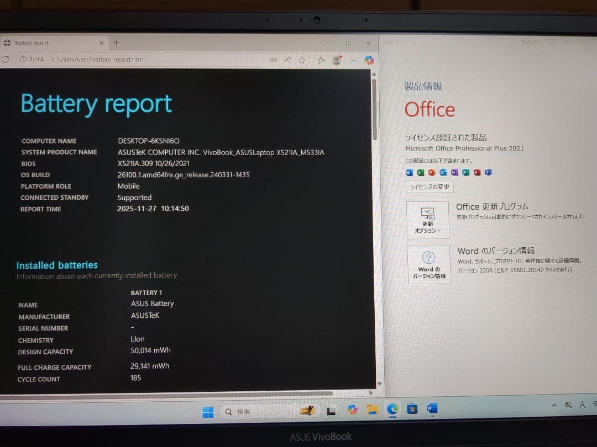Click the サインイン link in Word's title bar

pos(530,42)
